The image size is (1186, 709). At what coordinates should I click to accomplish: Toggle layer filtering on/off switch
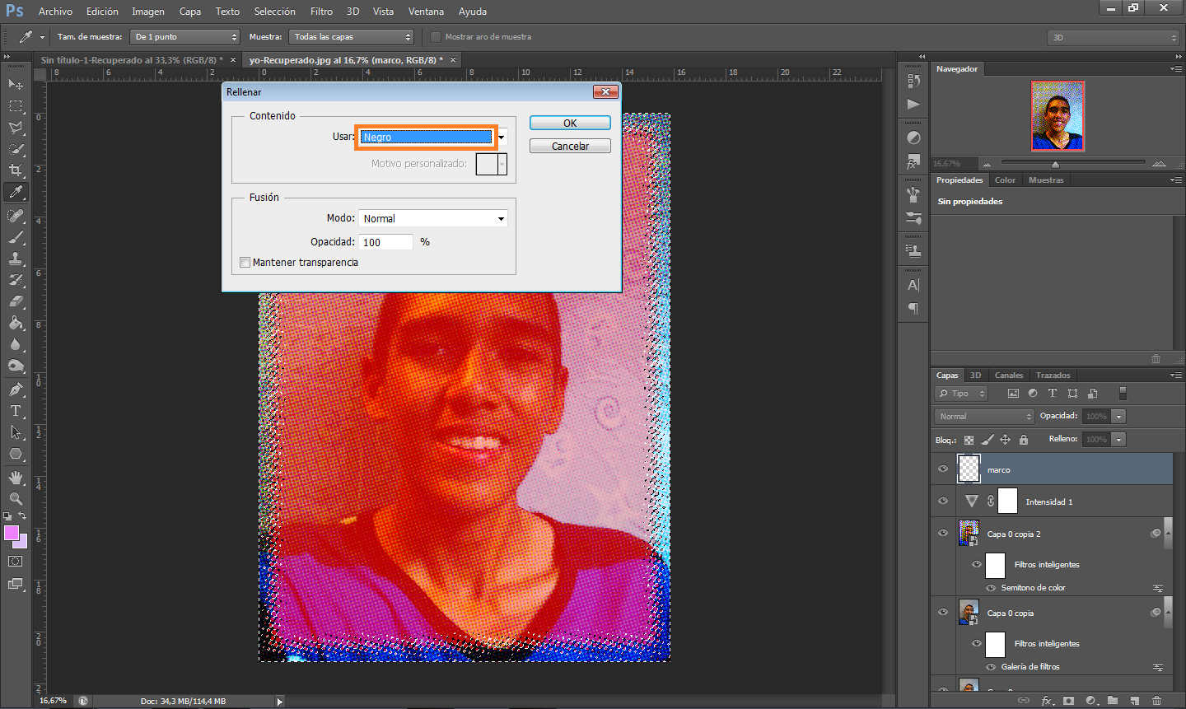pyautogui.click(x=1123, y=394)
